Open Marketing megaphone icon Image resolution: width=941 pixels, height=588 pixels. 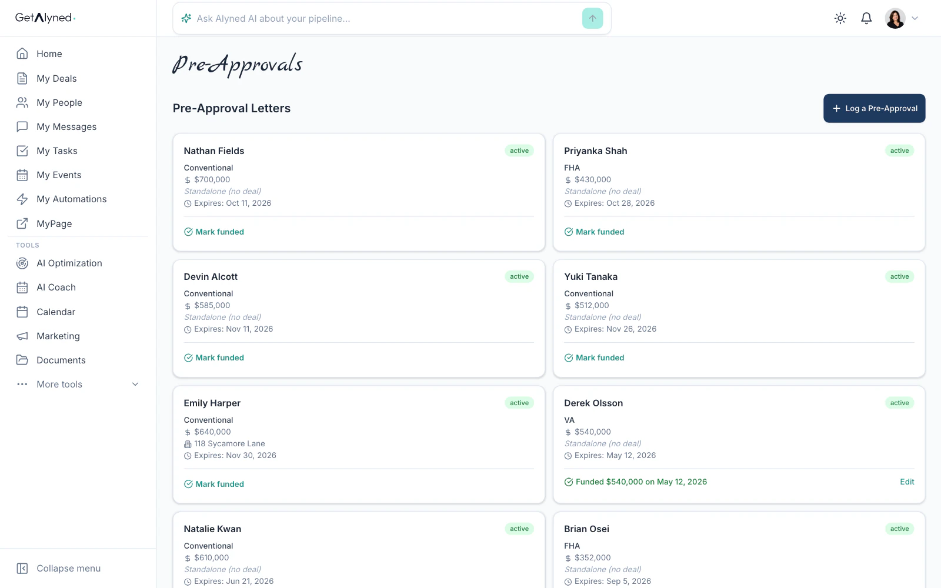pos(22,336)
